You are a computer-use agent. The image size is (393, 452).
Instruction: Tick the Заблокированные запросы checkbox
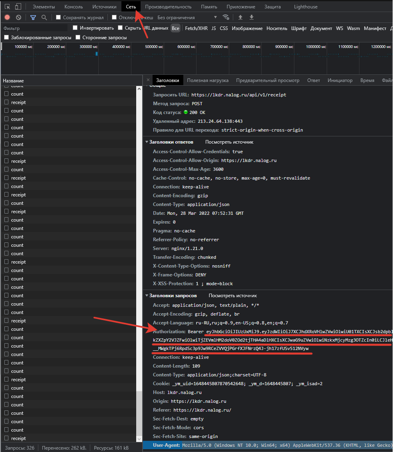pyautogui.click(x=6, y=38)
